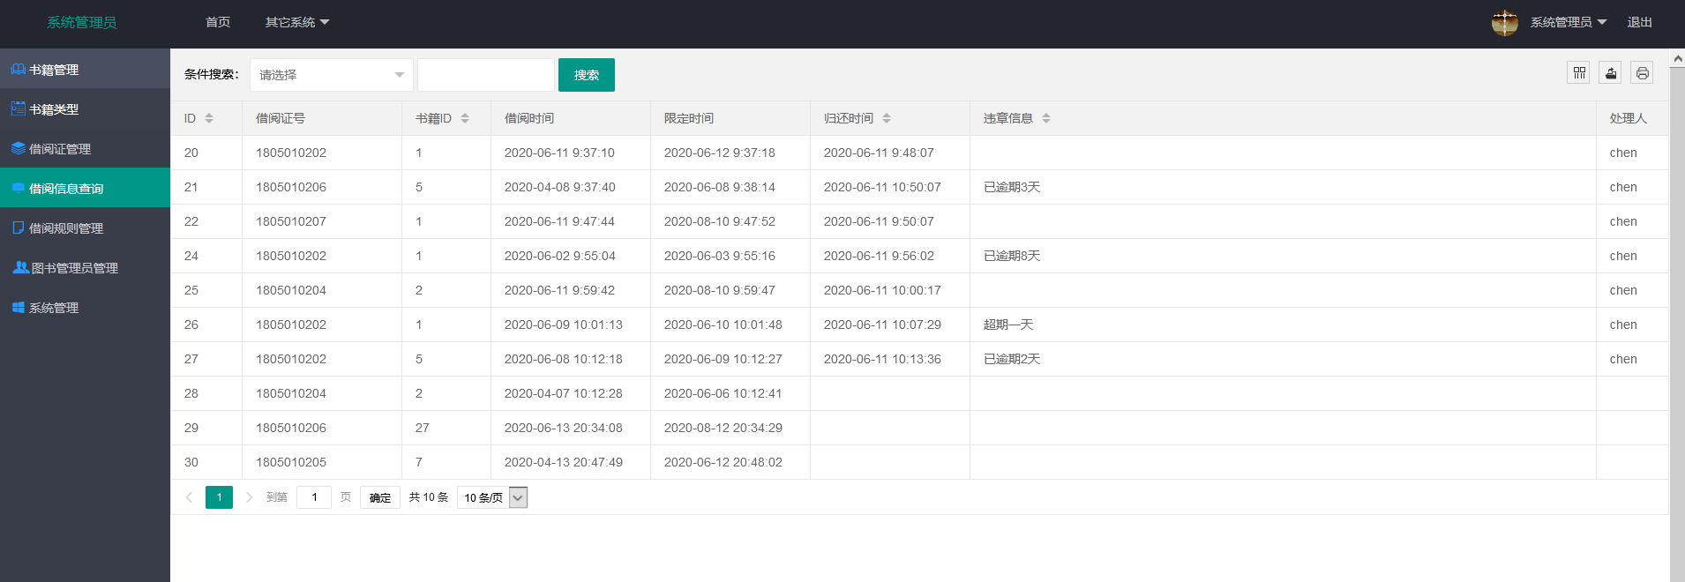Click the scrollbar up arrow
The image size is (1685, 582).
point(1677,57)
